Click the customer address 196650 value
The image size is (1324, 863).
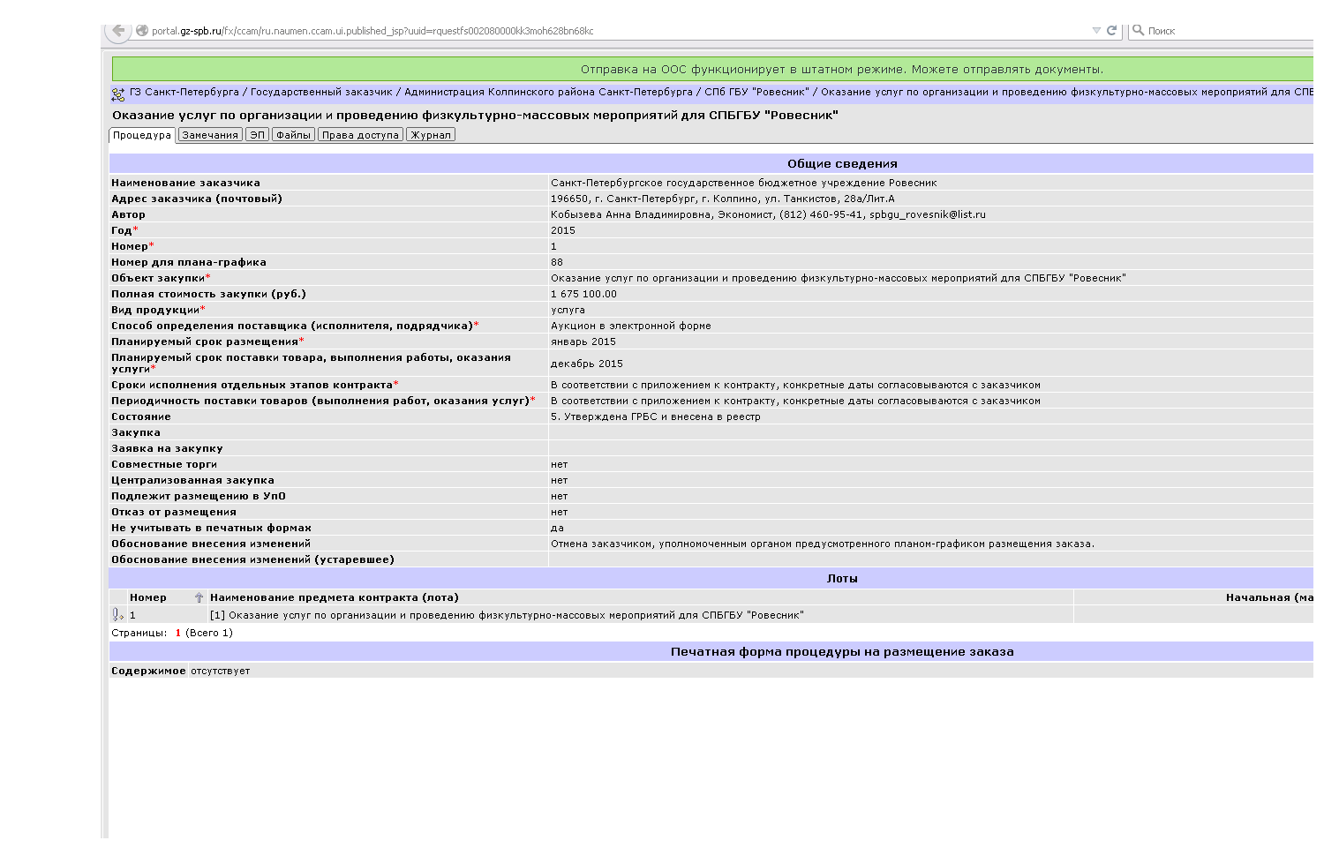pos(723,199)
